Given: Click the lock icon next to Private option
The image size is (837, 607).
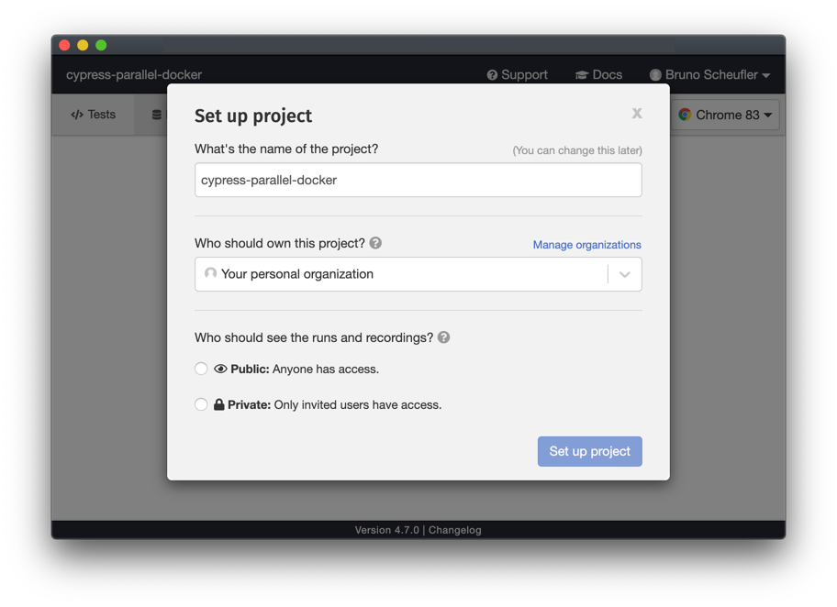Looking at the screenshot, I should (220, 403).
